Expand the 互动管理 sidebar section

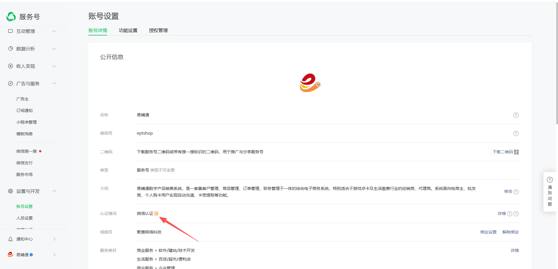click(54, 31)
